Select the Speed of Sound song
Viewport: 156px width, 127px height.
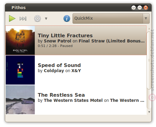point(76,70)
